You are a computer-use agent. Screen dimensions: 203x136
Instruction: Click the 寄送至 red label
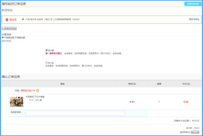[13, 20]
